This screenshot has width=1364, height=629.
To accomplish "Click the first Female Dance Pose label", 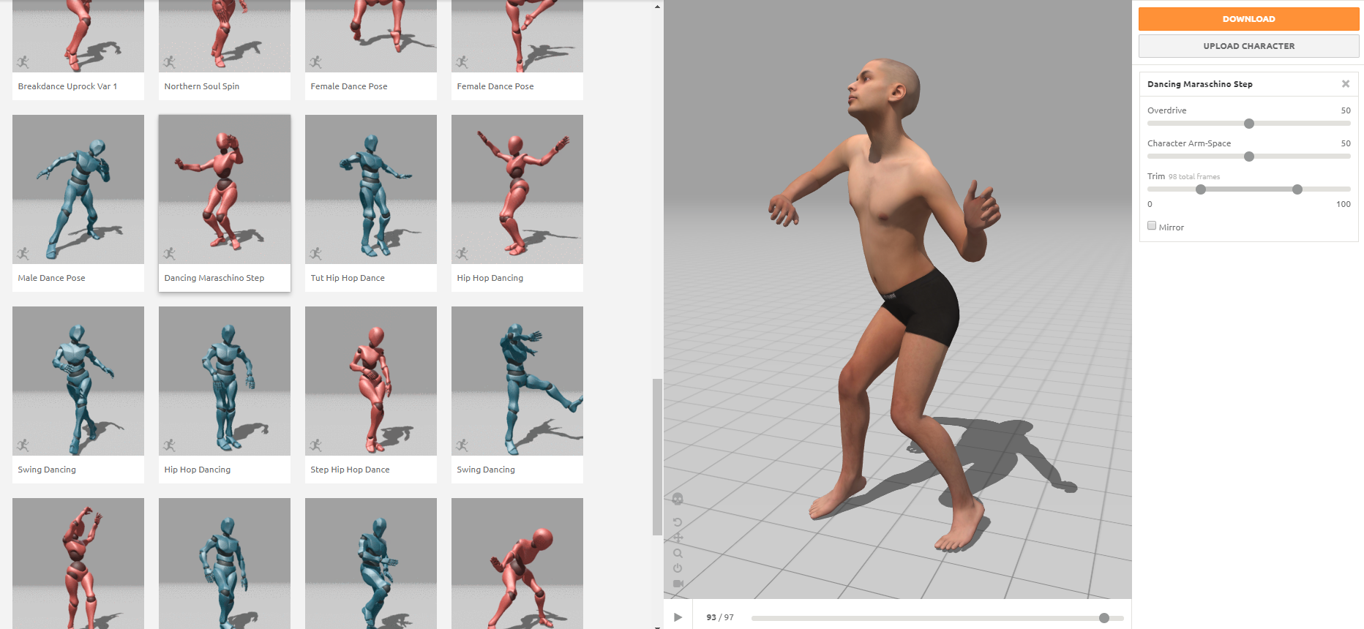I will (349, 86).
